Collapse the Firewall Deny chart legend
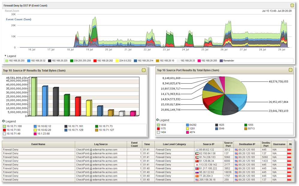Screen dimensions: 299x186 5,56
